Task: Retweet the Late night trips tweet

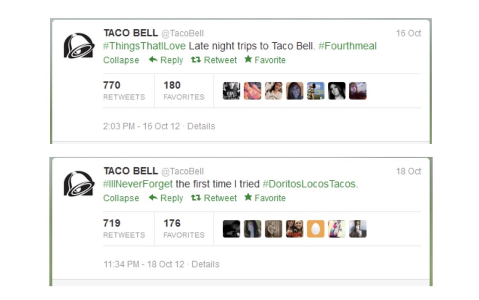Action: click(x=214, y=60)
